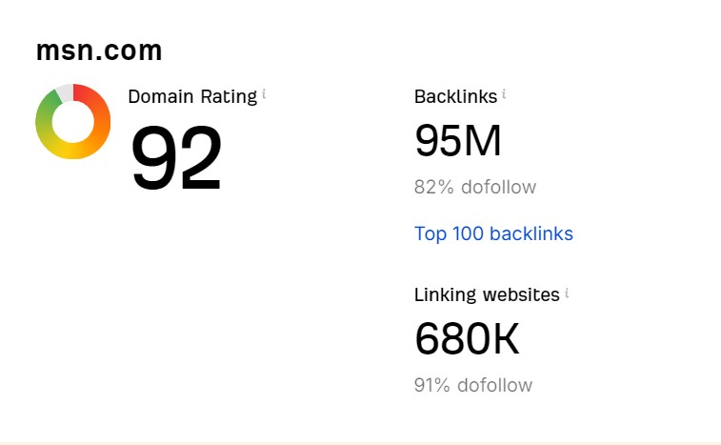The height and width of the screenshot is (445, 721).
Task: Click the Backlinks label
Action: pyautogui.click(x=455, y=96)
